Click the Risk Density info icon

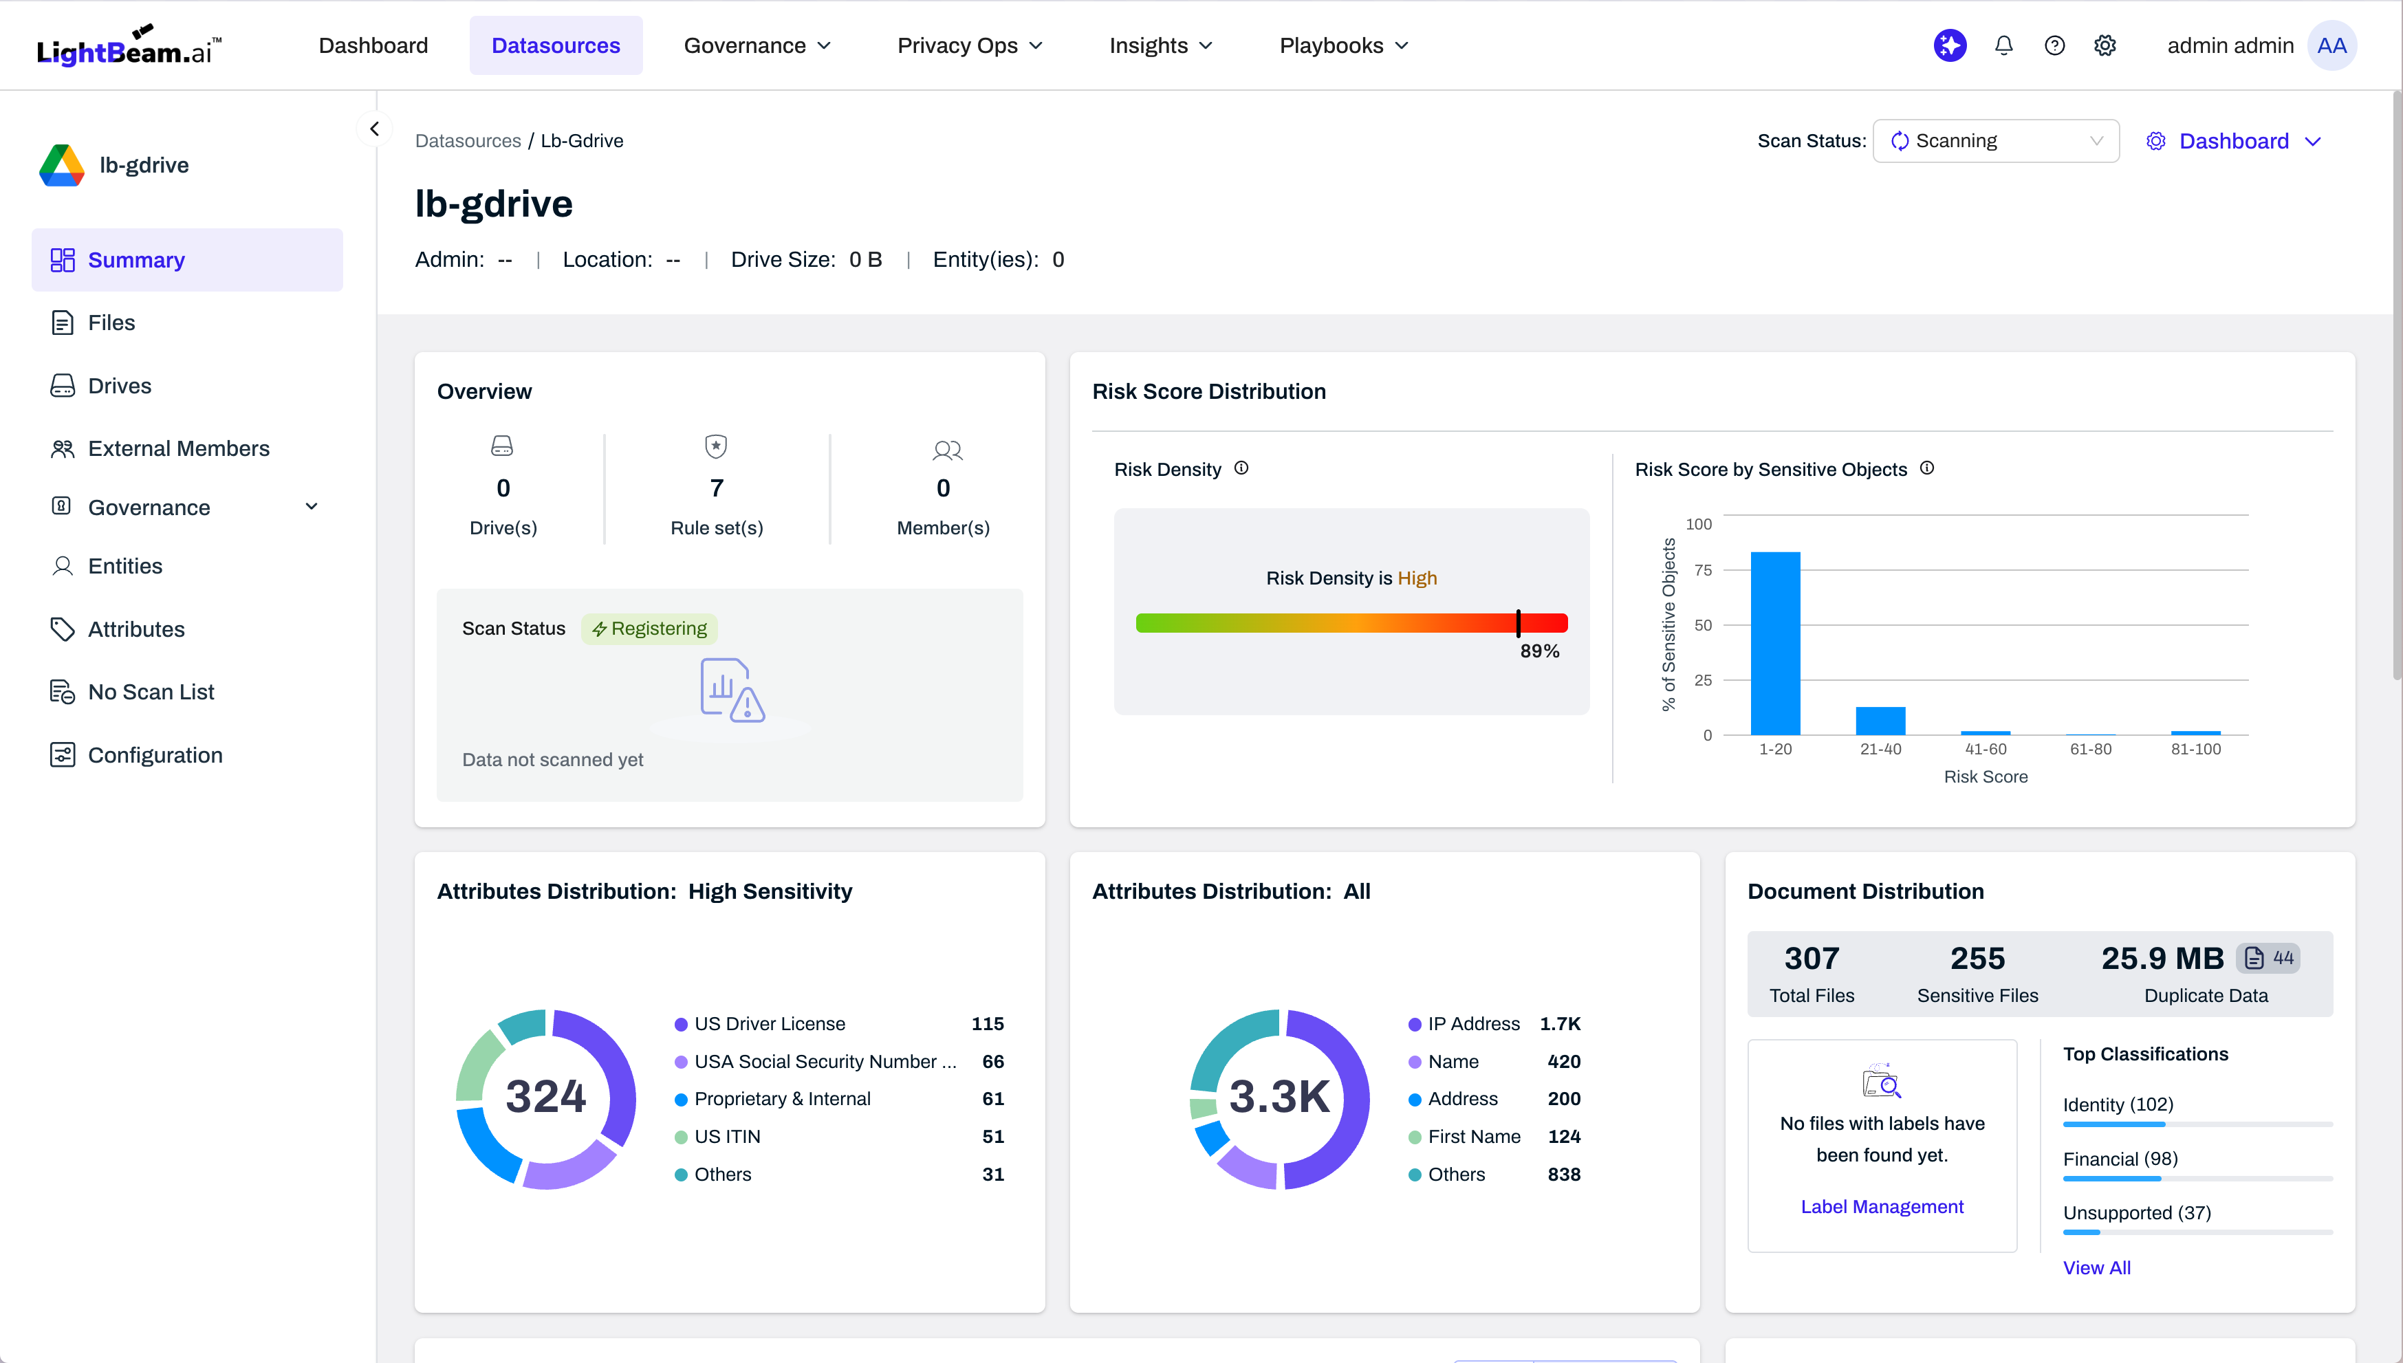(x=1241, y=468)
